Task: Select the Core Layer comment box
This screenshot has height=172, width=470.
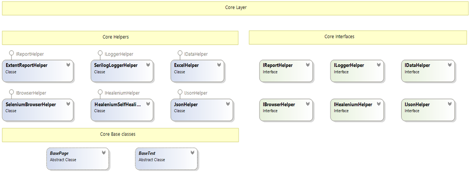Action: tap(236, 8)
